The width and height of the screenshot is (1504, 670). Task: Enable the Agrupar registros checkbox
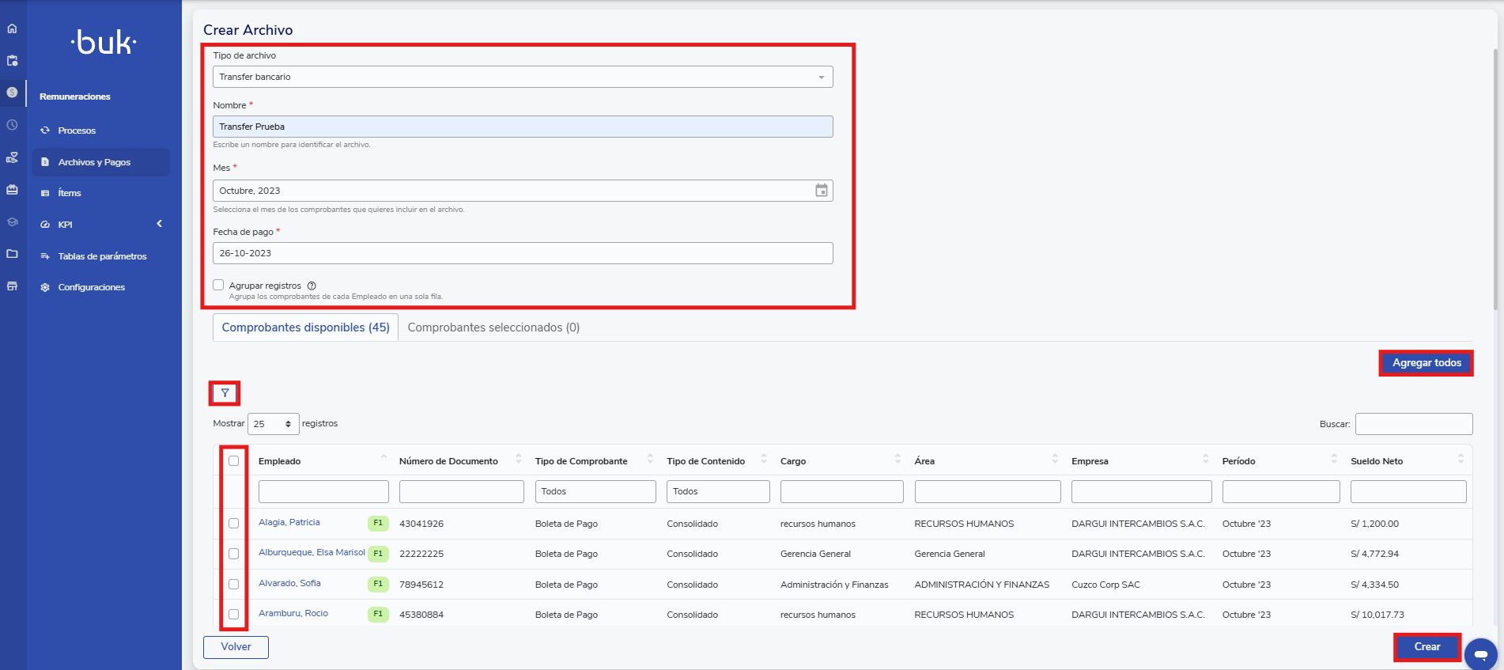click(x=218, y=285)
